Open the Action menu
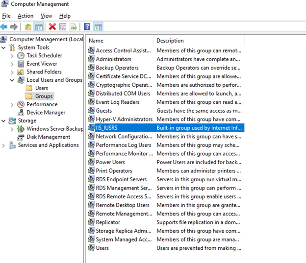 (25, 16)
